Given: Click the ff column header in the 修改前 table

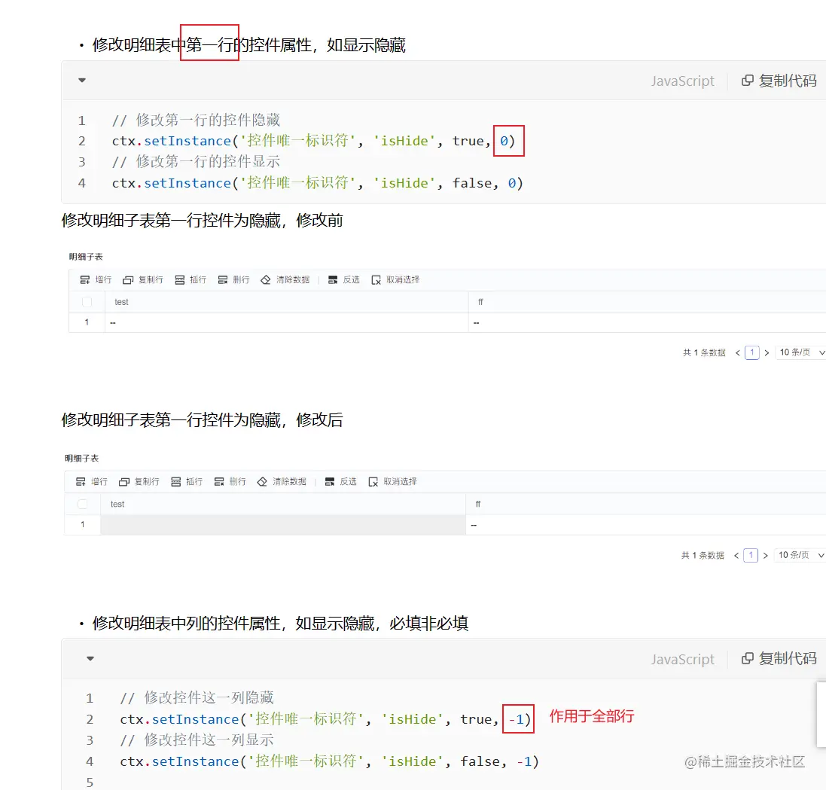Looking at the screenshot, I should point(647,302).
